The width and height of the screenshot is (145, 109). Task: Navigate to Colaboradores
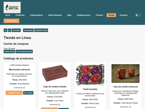point(36,15)
